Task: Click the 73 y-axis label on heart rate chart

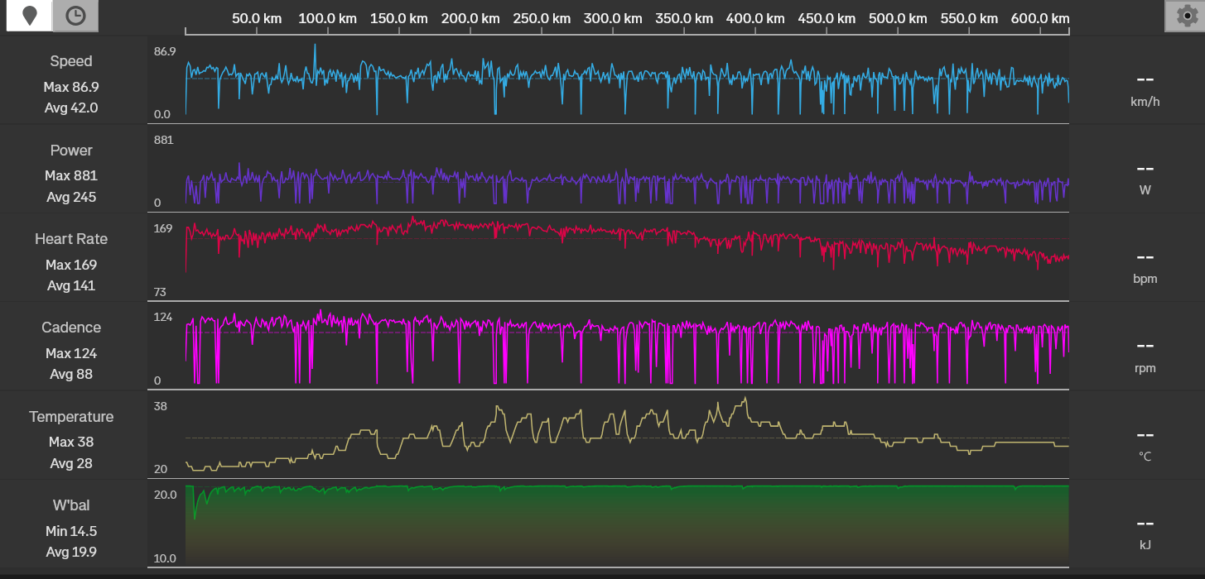Action: 160,292
